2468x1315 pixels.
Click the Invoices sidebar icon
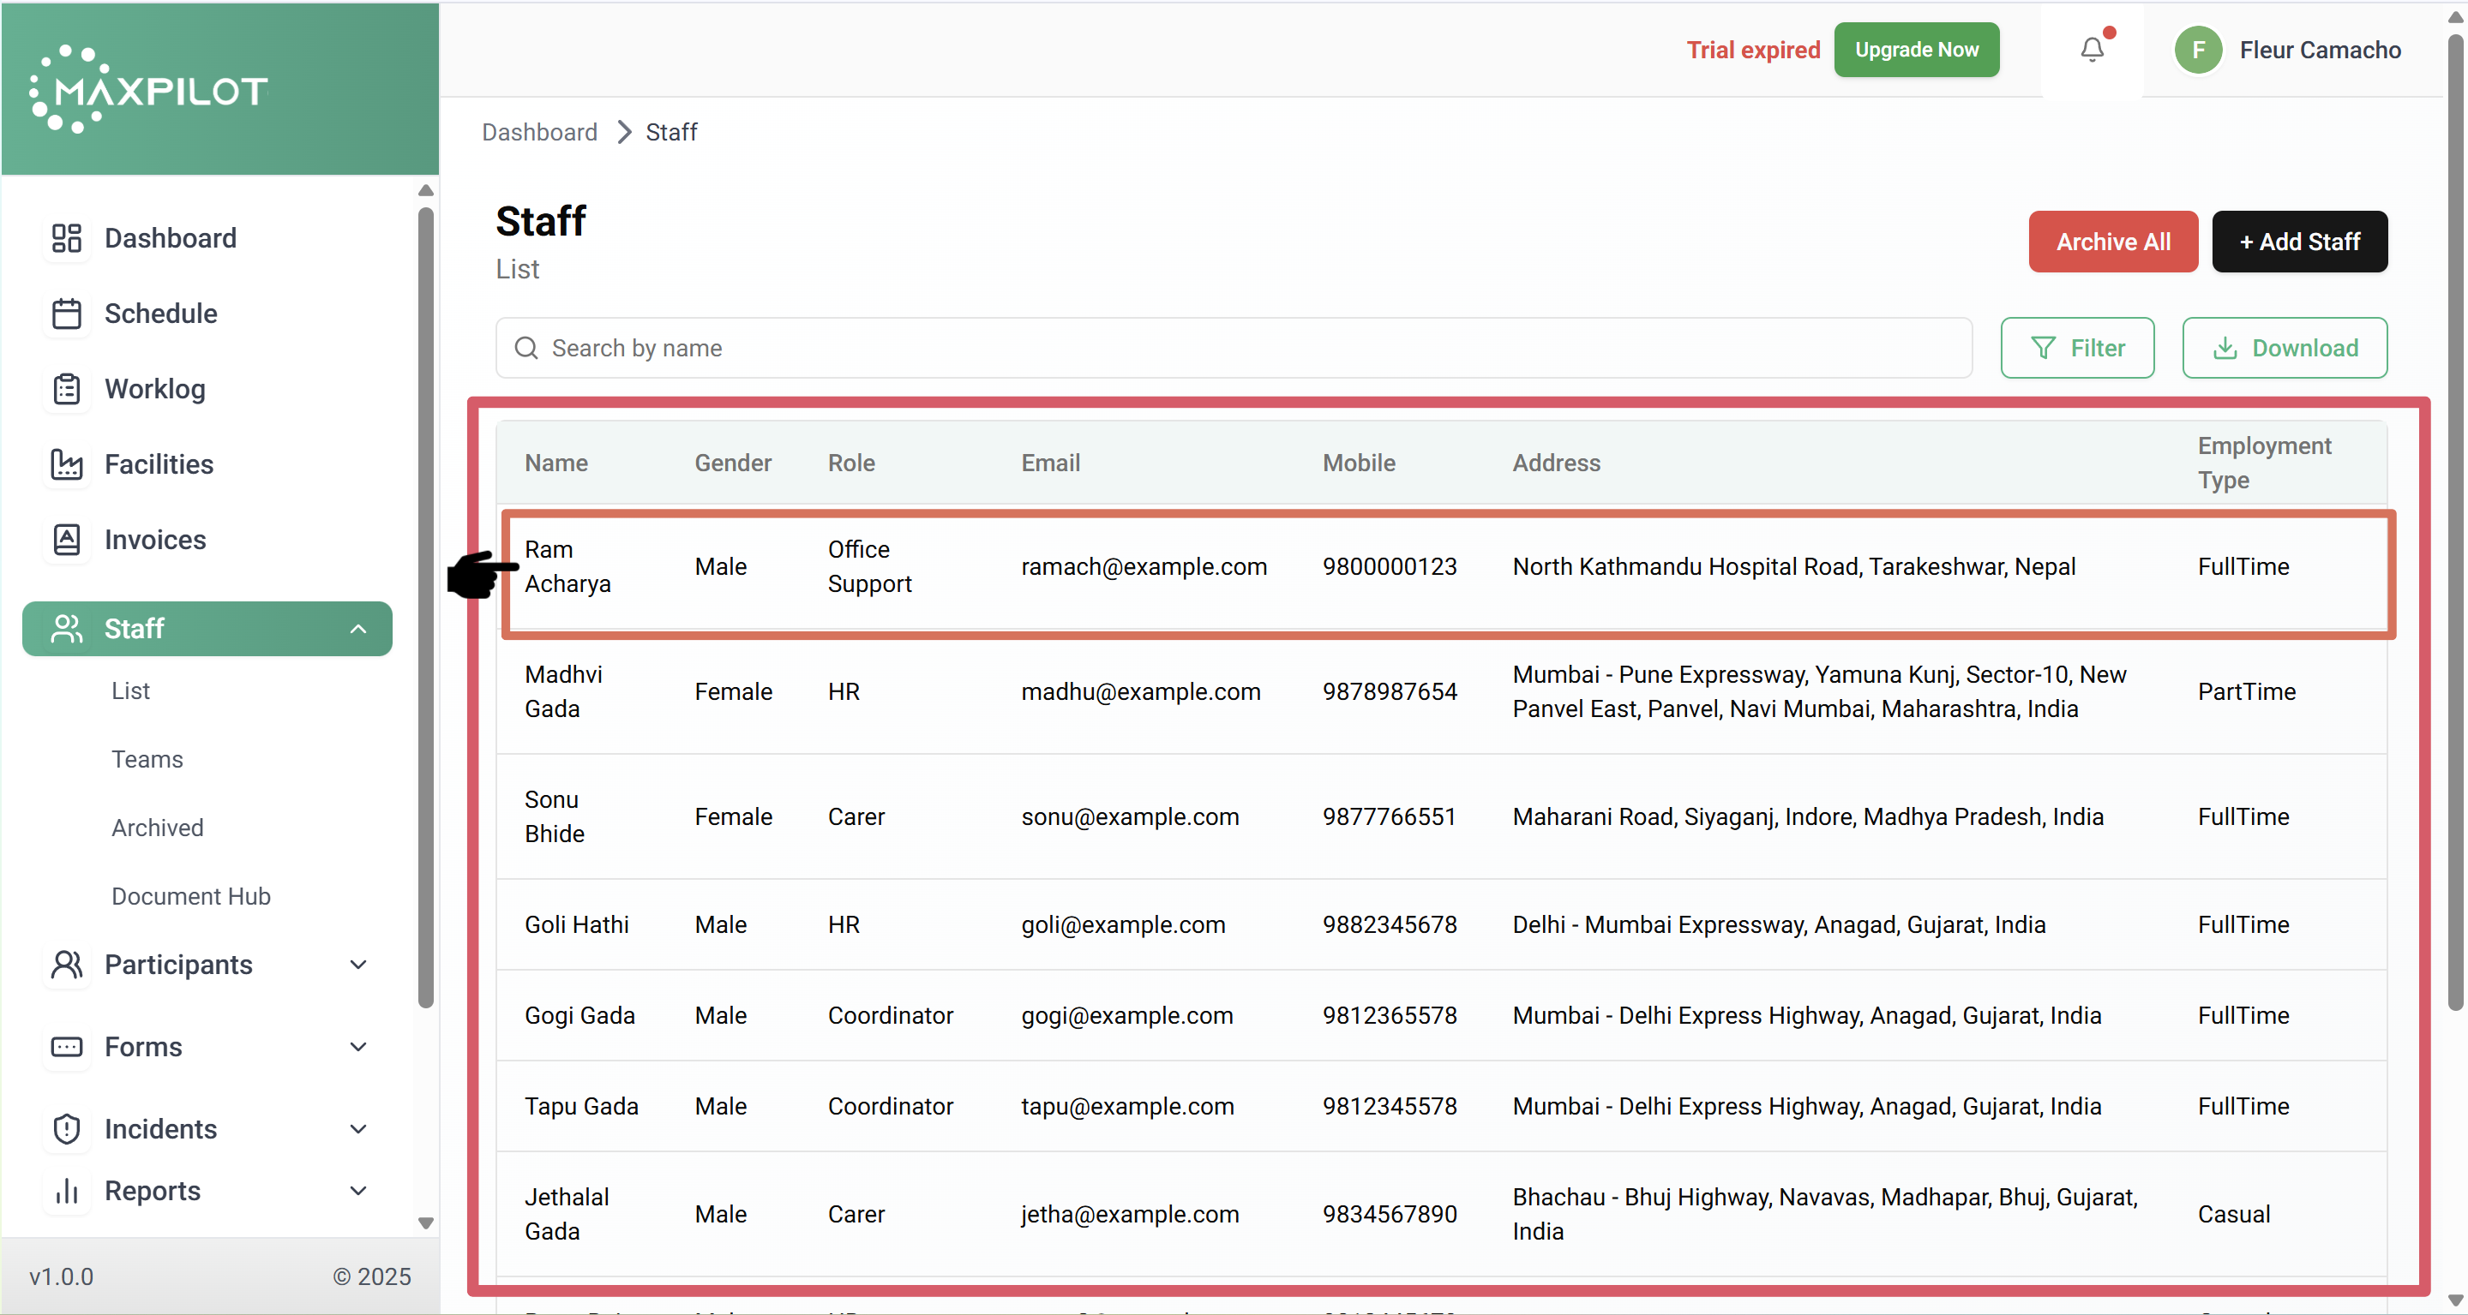pyautogui.click(x=66, y=539)
